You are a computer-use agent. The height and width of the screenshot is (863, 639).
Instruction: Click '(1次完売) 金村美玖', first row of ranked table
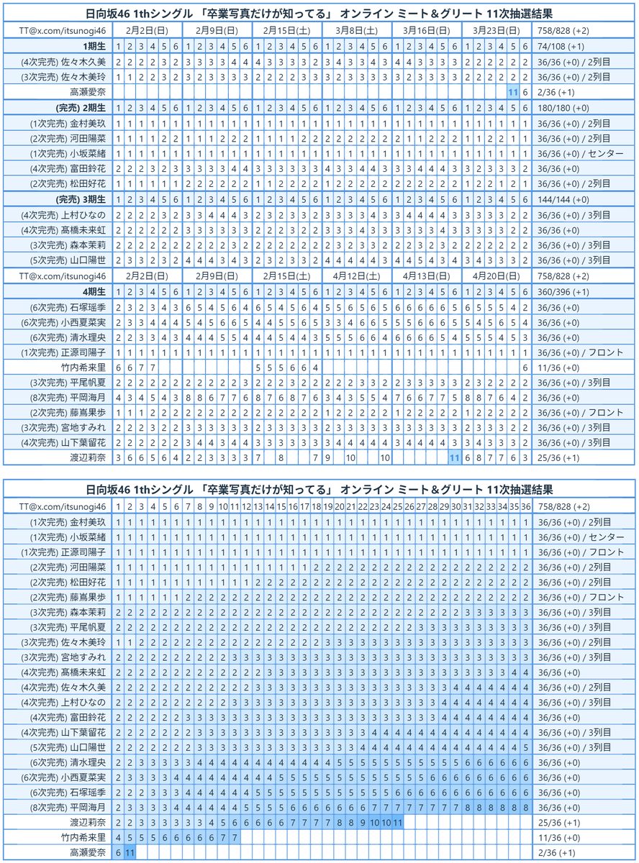tap(68, 523)
